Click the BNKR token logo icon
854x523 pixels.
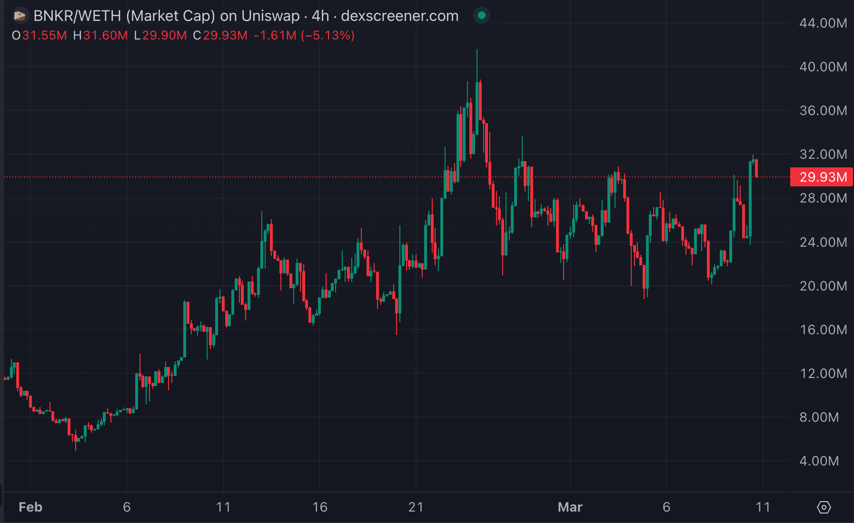(x=20, y=16)
